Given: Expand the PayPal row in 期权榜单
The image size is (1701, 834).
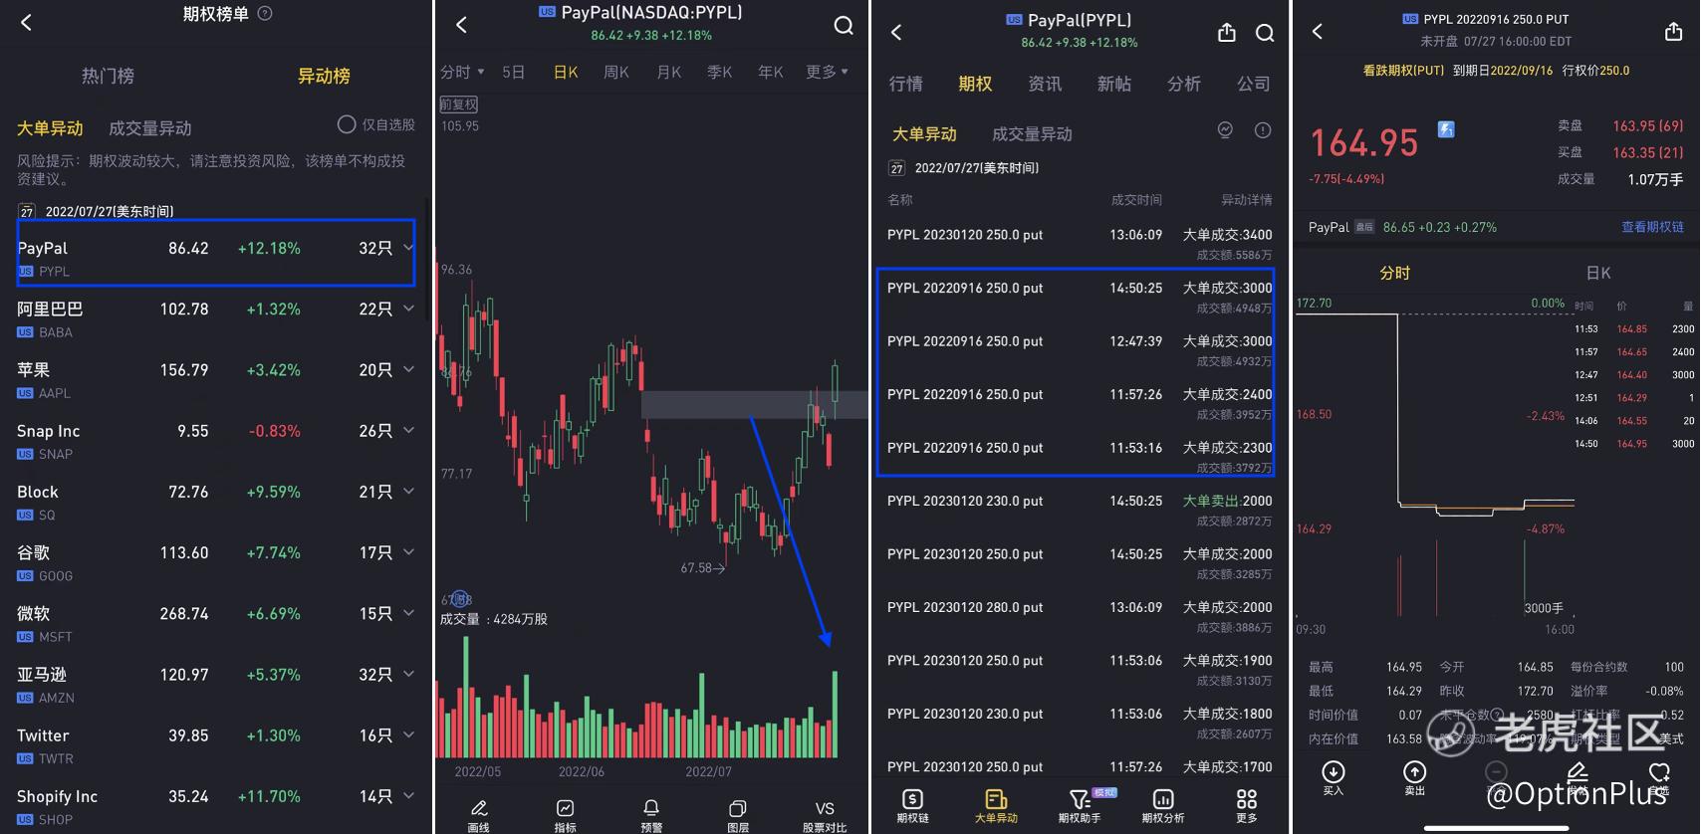Looking at the screenshot, I should tap(408, 248).
